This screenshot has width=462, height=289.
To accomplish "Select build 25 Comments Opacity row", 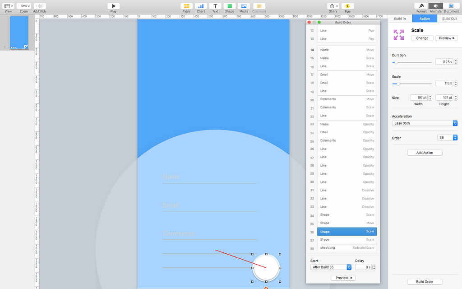I will coord(347,140).
